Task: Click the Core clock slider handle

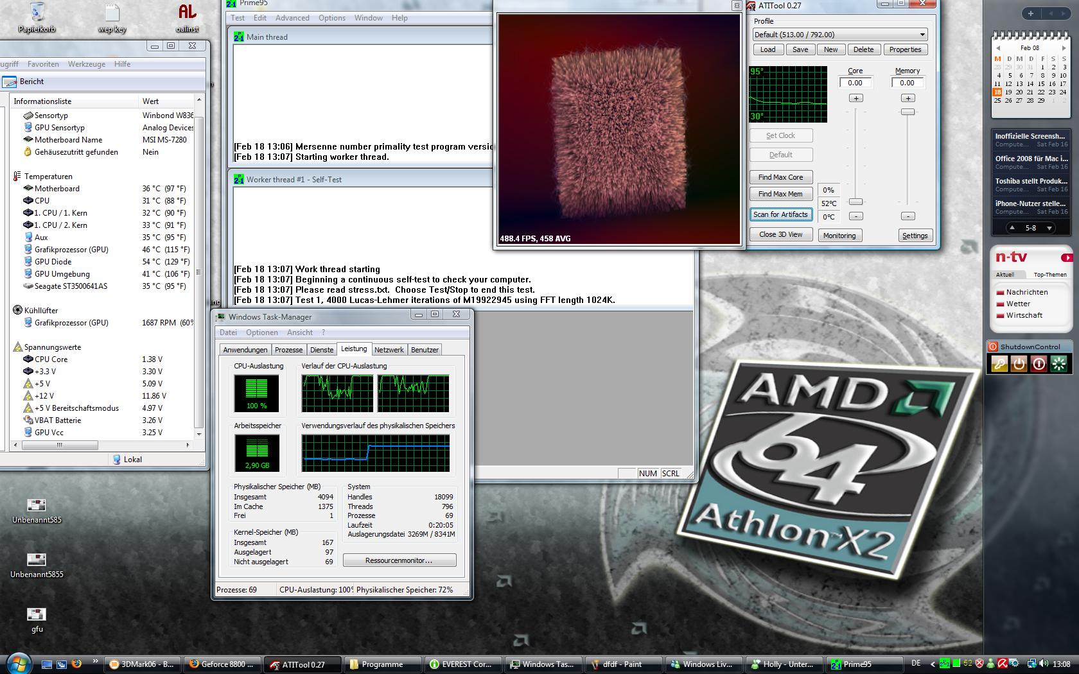Action: coord(855,202)
